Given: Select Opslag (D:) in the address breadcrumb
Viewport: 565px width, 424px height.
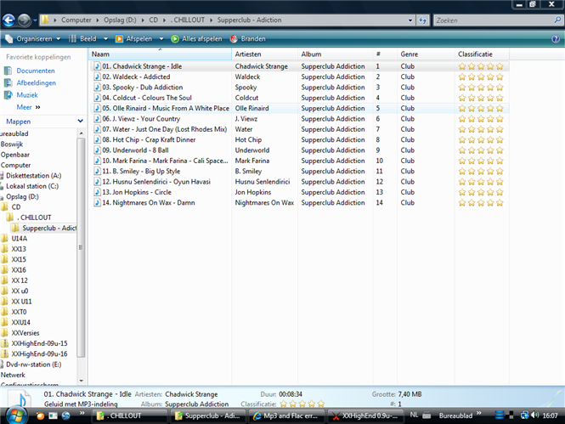Looking at the screenshot, I should pyautogui.click(x=120, y=20).
